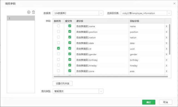The width and height of the screenshot is (178, 107).
Task: Remove the date field row with X
Action: click(166, 43)
